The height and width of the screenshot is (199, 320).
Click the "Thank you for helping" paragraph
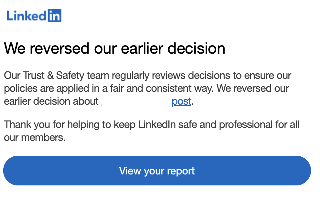coord(152,131)
